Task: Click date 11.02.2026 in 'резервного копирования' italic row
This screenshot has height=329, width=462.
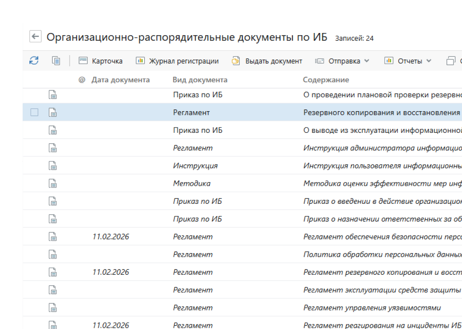Action: click(111, 272)
